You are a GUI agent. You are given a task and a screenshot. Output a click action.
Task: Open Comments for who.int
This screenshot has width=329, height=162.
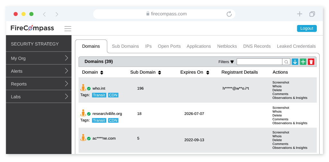pos(280,94)
